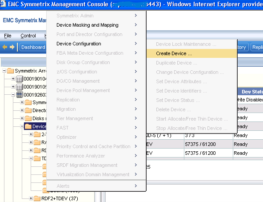Click the Device Pool Management entry
This screenshot has width=263, height=202.
96,90
